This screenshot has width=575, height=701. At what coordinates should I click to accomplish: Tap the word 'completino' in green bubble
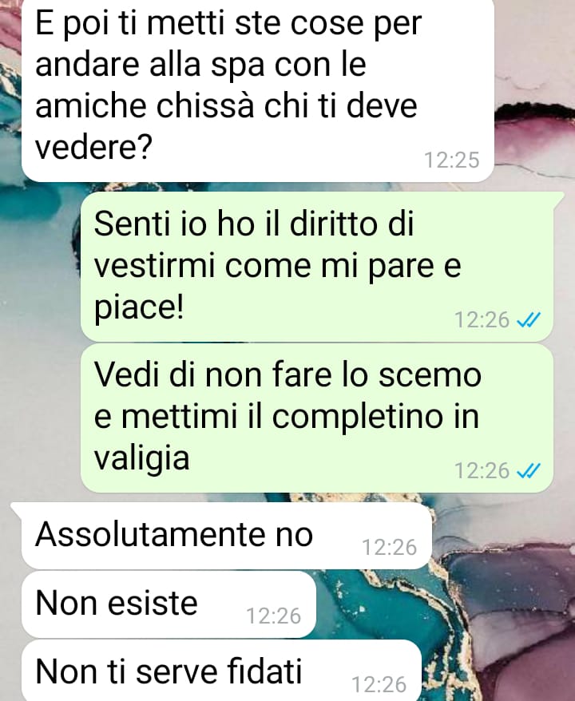point(358,418)
